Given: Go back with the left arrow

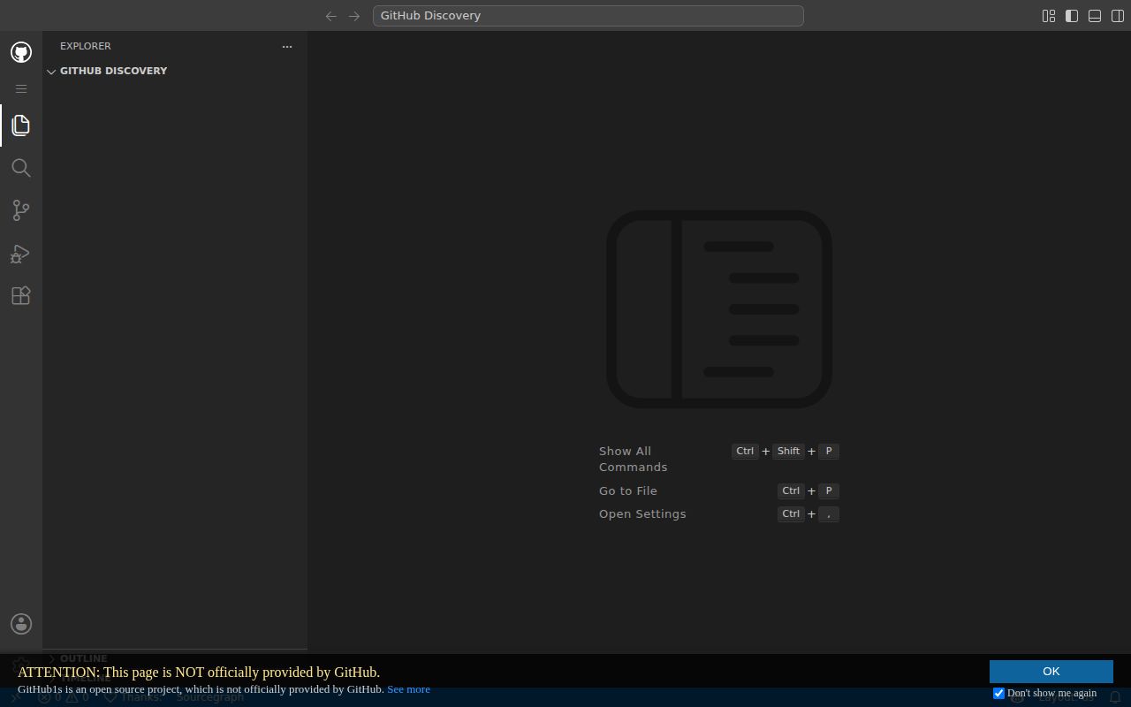Looking at the screenshot, I should (x=331, y=16).
